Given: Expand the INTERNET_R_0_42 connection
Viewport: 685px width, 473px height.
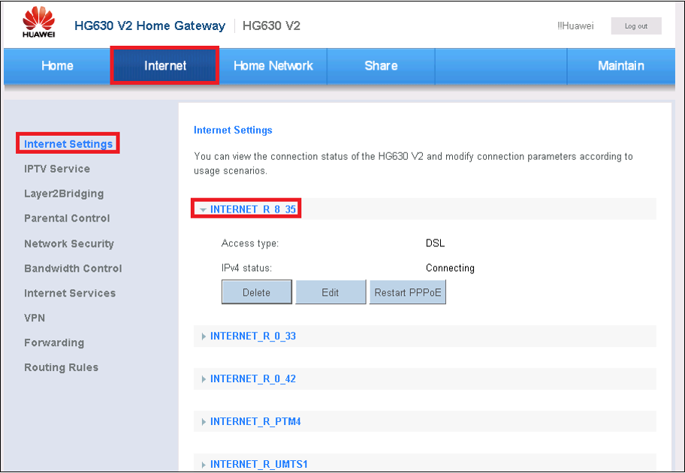Looking at the screenshot, I should (x=252, y=379).
